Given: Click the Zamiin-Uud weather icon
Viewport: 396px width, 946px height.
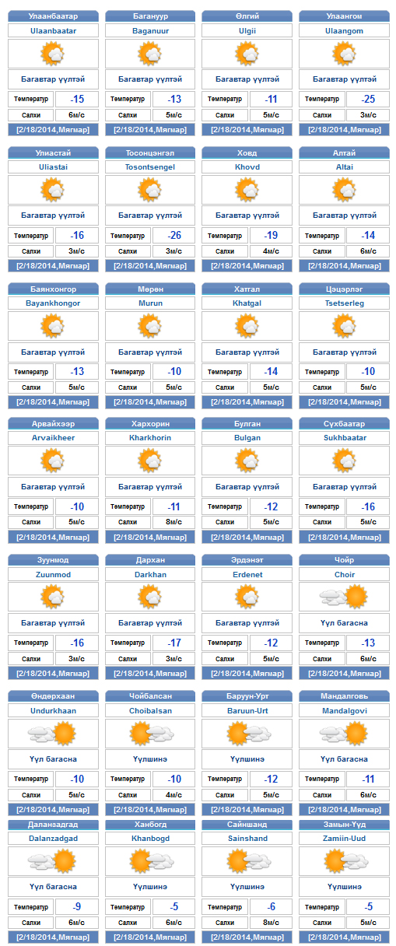Looking at the screenshot, I should [x=345, y=860].
